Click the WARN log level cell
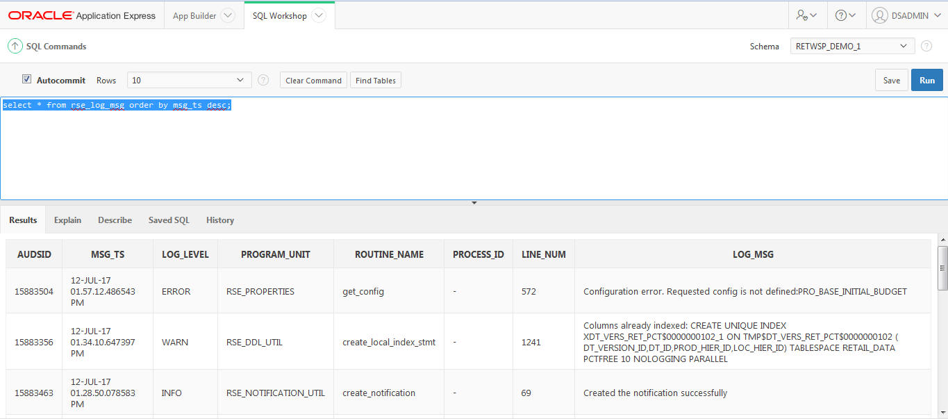This screenshot has height=419, width=948. tap(185, 342)
